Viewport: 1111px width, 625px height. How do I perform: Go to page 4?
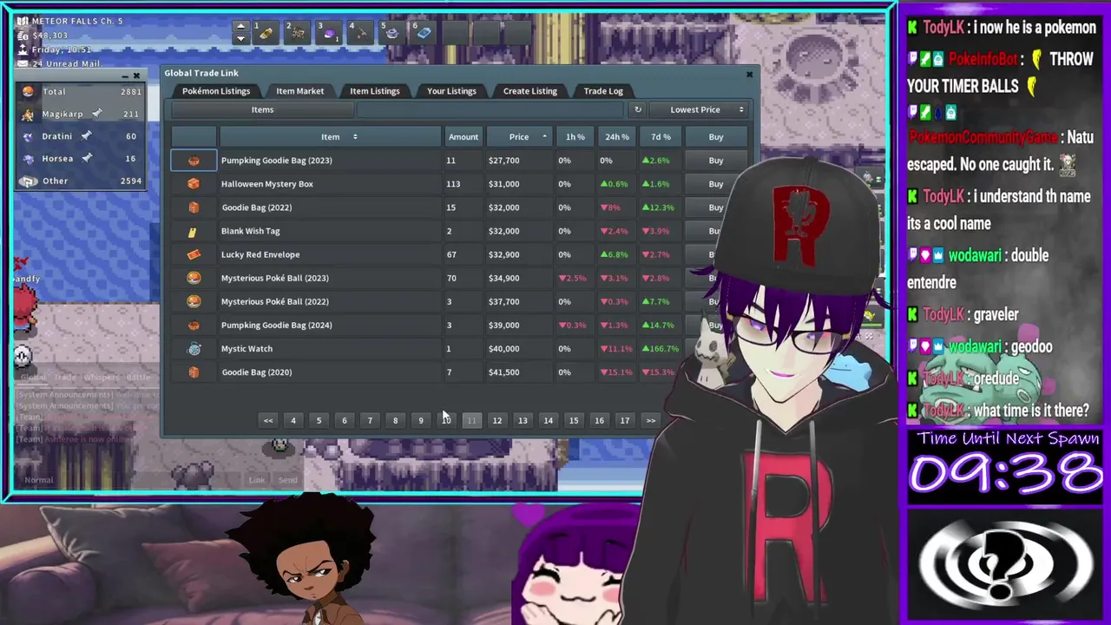click(293, 420)
